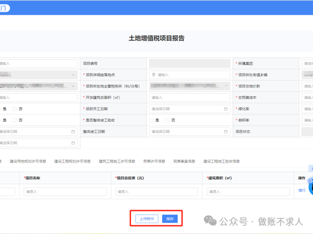Open the 所属集团 select box
Screen dimensions: 313x234
[x=307, y=63]
